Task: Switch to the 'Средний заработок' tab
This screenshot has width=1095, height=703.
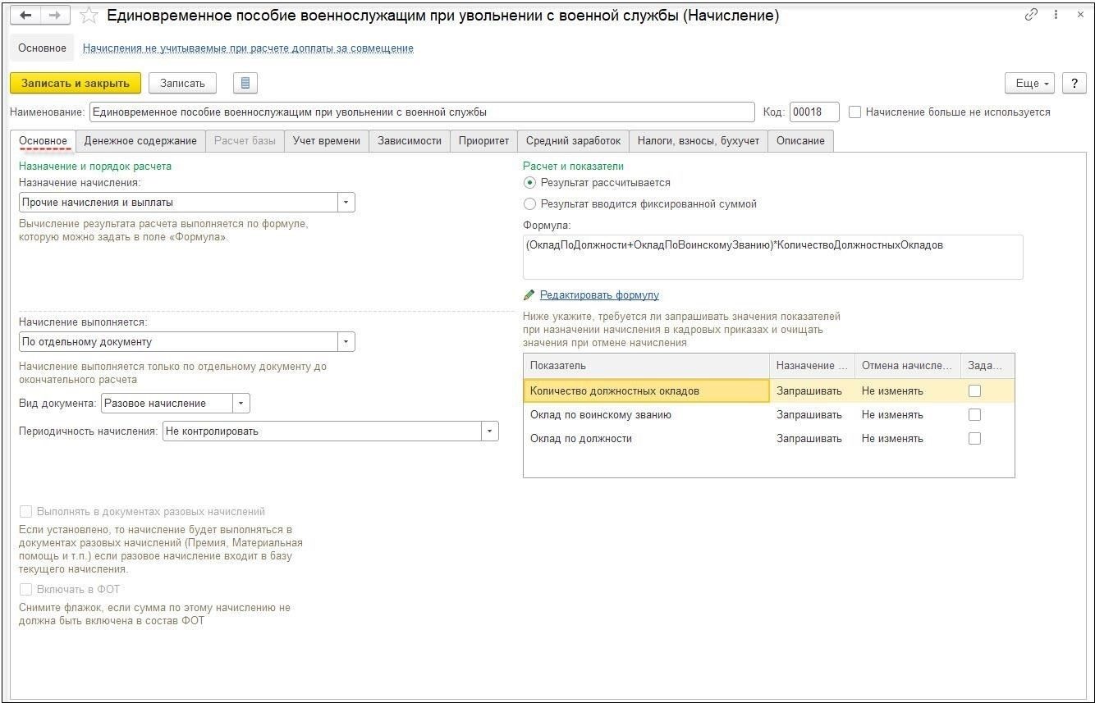Action: point(573,141)
